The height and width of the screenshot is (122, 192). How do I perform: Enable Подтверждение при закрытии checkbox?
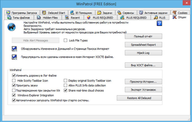coord(14,90)
